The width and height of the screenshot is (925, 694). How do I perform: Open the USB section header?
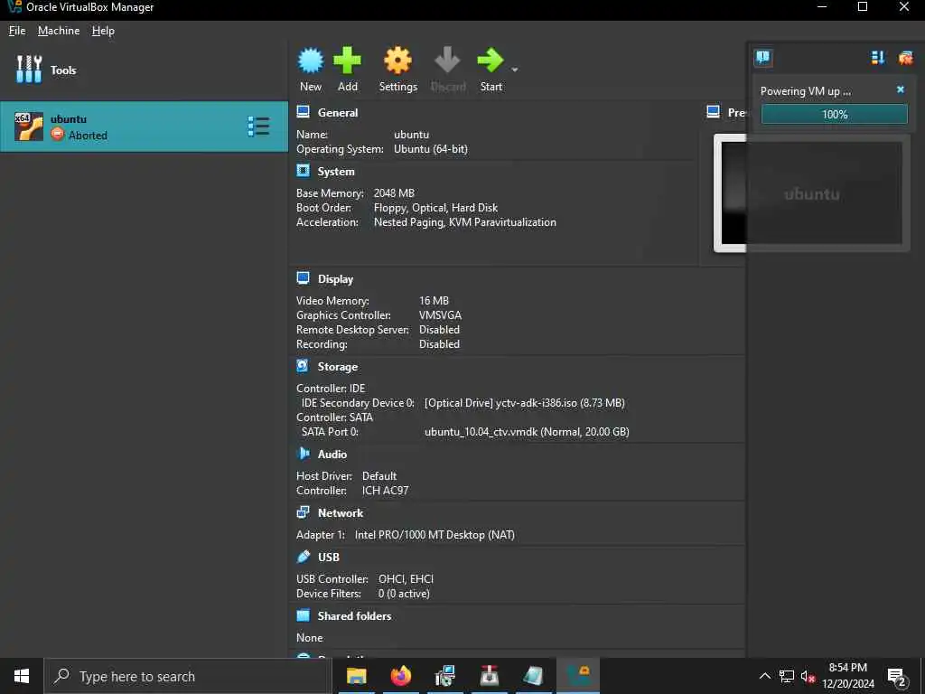329,557
